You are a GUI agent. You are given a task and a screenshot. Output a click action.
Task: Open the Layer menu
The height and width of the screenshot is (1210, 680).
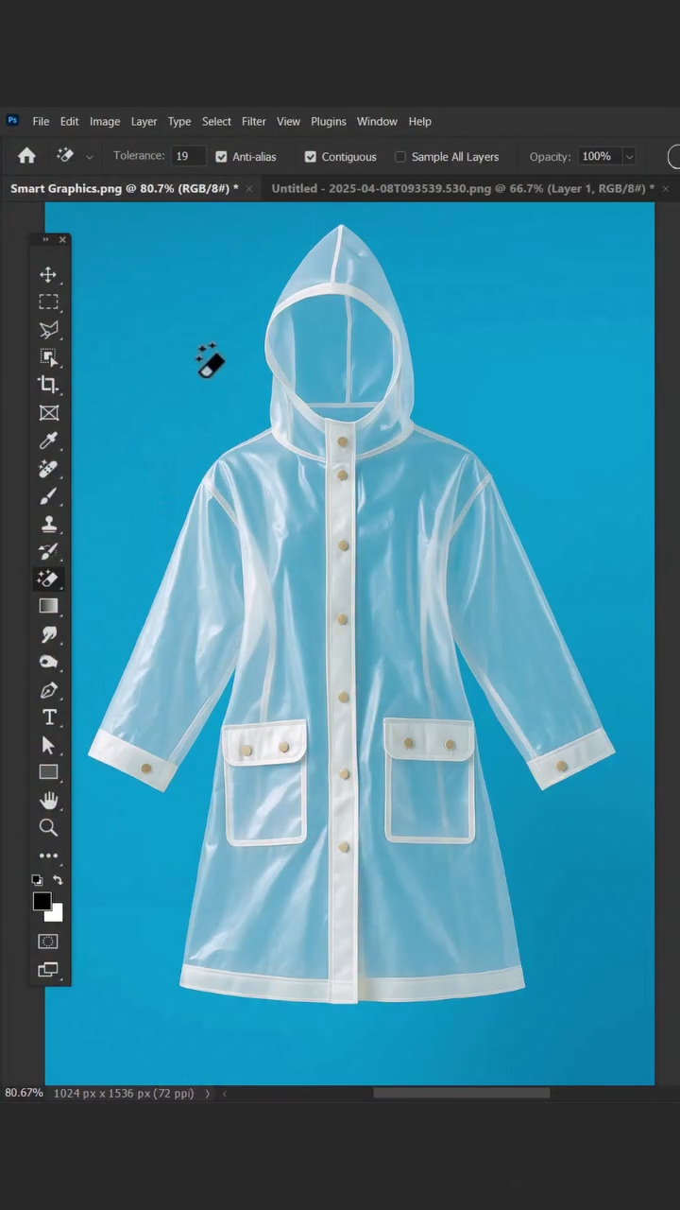tap(144, 121)
